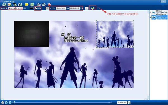Open the scroll direction dropdown
This screenshot has width=168, height=105.
pyautogui.click(x=19, y=8)
